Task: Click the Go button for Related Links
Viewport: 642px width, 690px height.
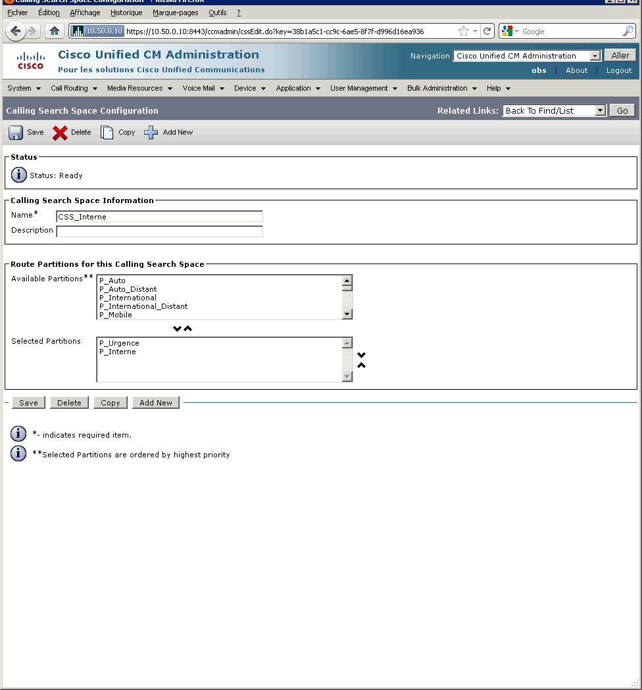Action: pyautogui.click(x=622, y=111)
